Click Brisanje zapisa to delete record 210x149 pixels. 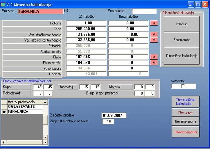coord(185,122)
